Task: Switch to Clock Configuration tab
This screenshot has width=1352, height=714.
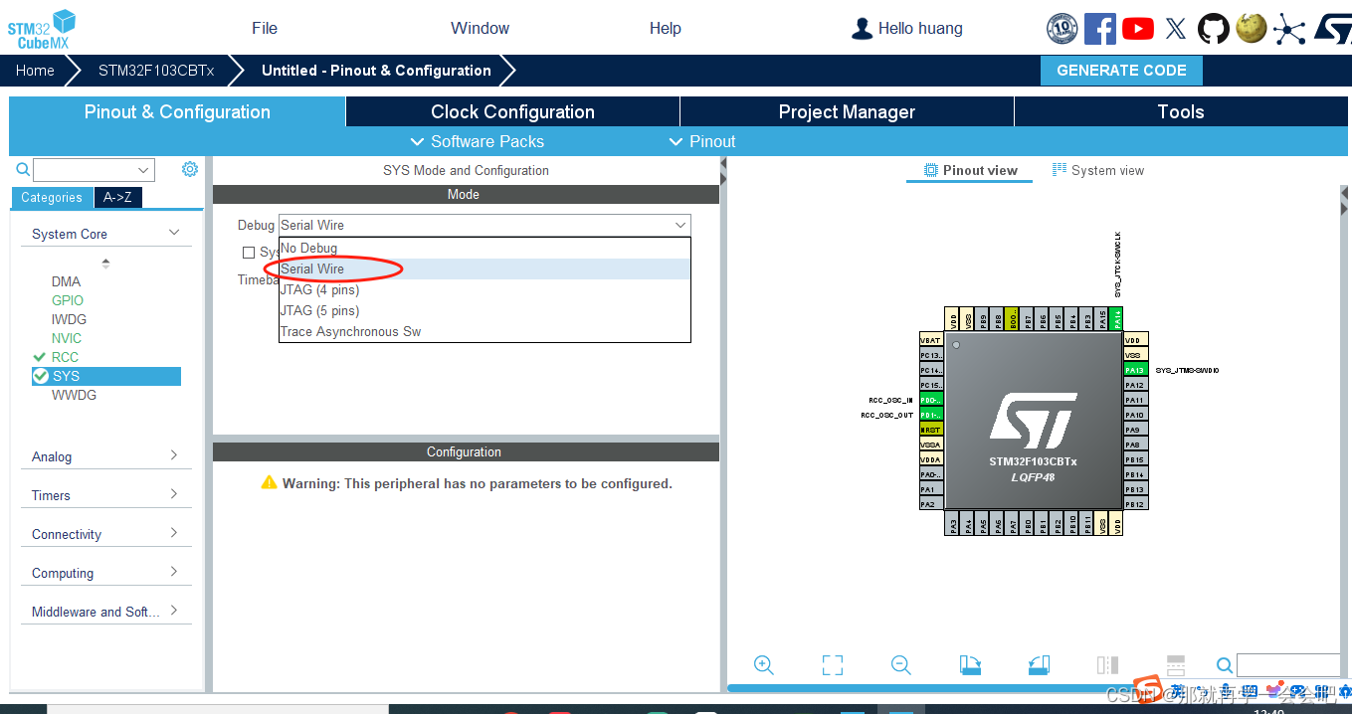Action: [512, 111]
